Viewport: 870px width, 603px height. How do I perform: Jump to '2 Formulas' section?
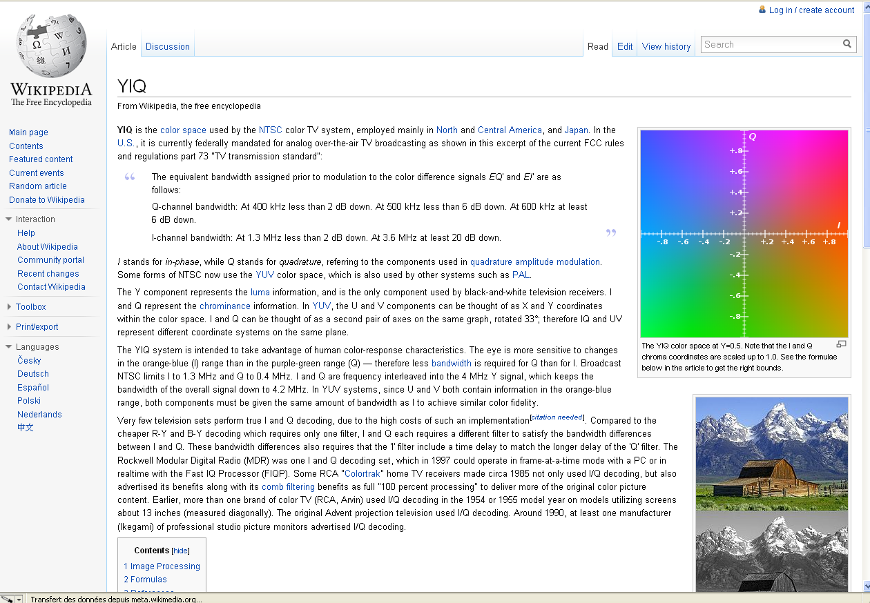pos(145,580)
